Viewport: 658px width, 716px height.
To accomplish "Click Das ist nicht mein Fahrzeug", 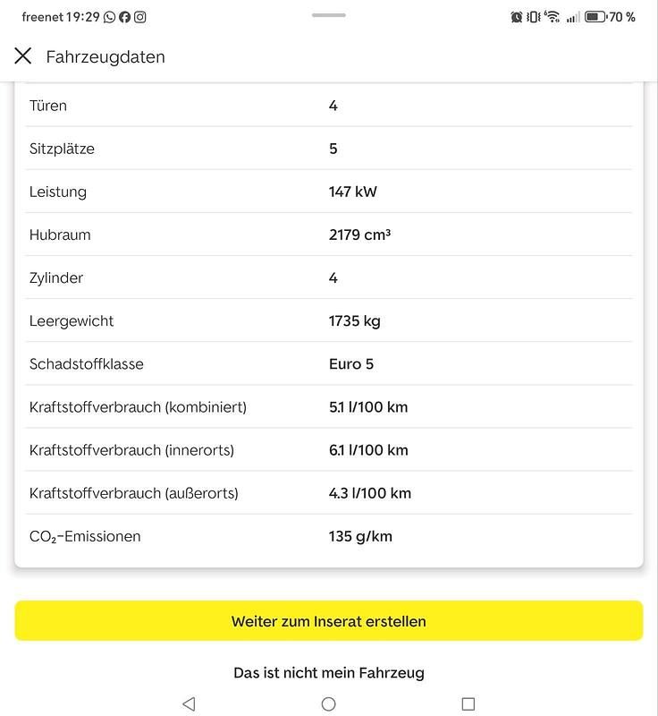I will (329, 673).
